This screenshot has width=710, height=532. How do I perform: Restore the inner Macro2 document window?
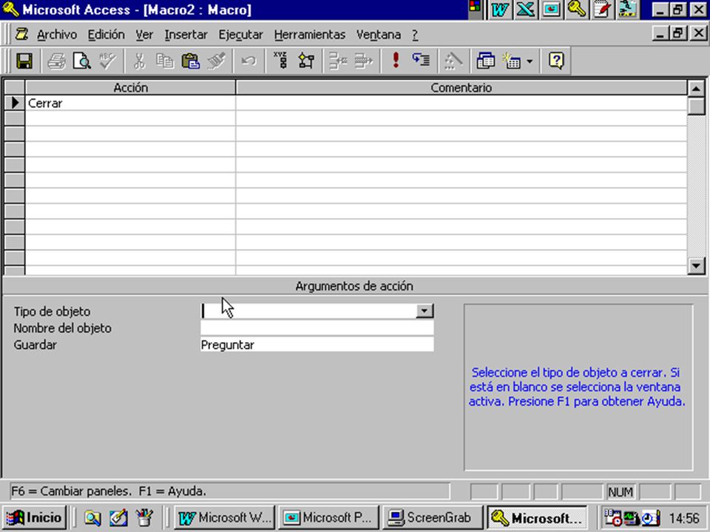pyautogui.click(x=678, y=33)
